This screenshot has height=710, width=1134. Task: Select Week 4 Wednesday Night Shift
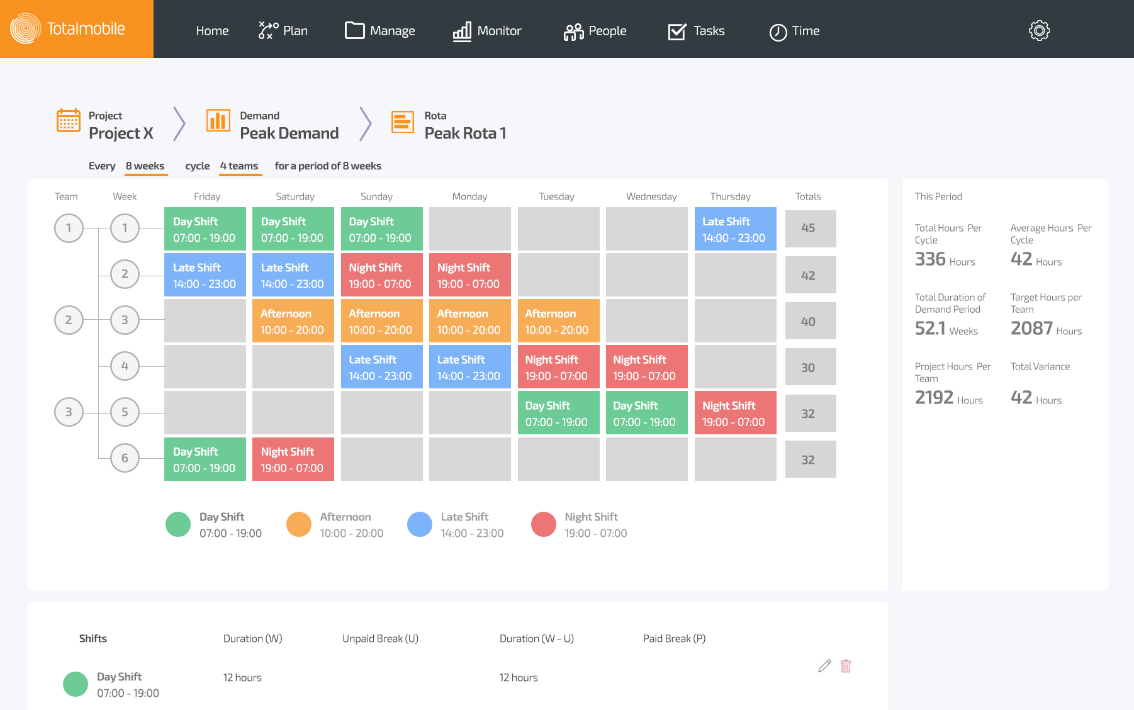click(647, 367)
